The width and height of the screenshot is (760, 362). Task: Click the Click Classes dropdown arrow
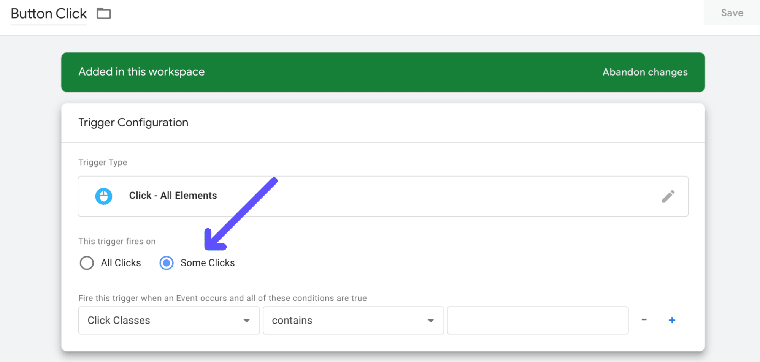click(x=247, y=320)
